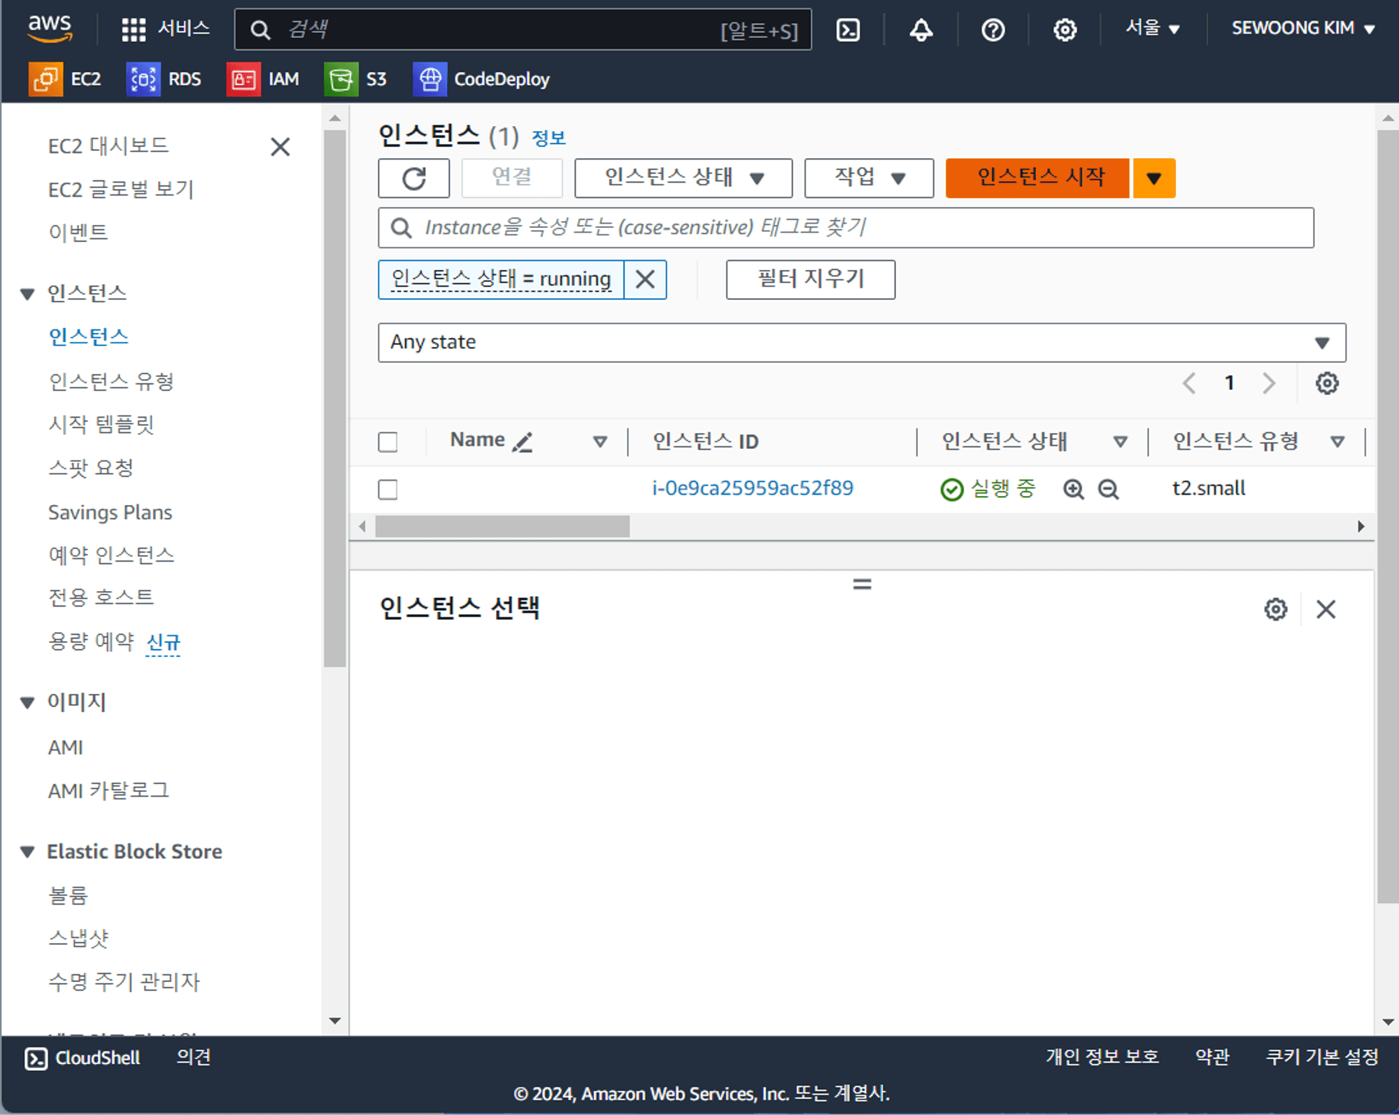
Task: Open the EC2 shortcut icon
Action: click(x=46, y=79)
